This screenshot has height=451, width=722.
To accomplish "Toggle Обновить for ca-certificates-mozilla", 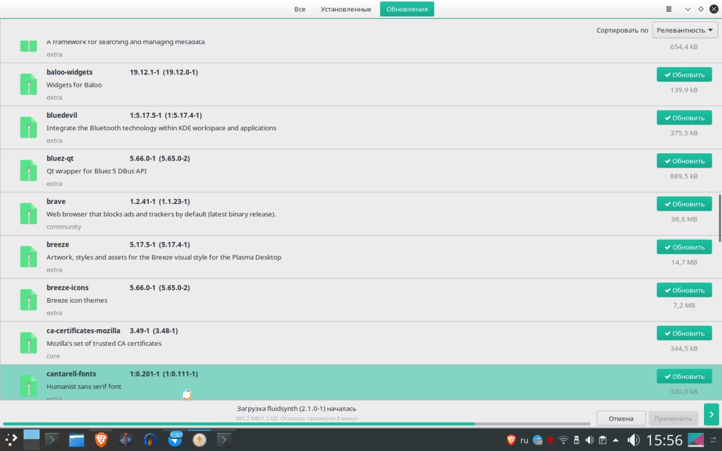I will click(684, 334).
